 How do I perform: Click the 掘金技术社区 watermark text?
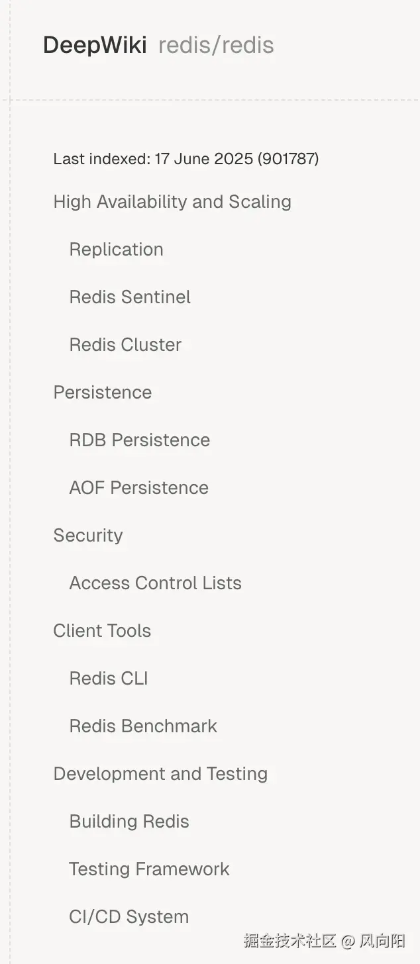[290, 940]
